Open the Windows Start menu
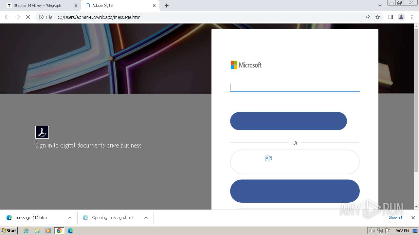The image size is (419, 235). pyautogui.click(x=9, y=231)
